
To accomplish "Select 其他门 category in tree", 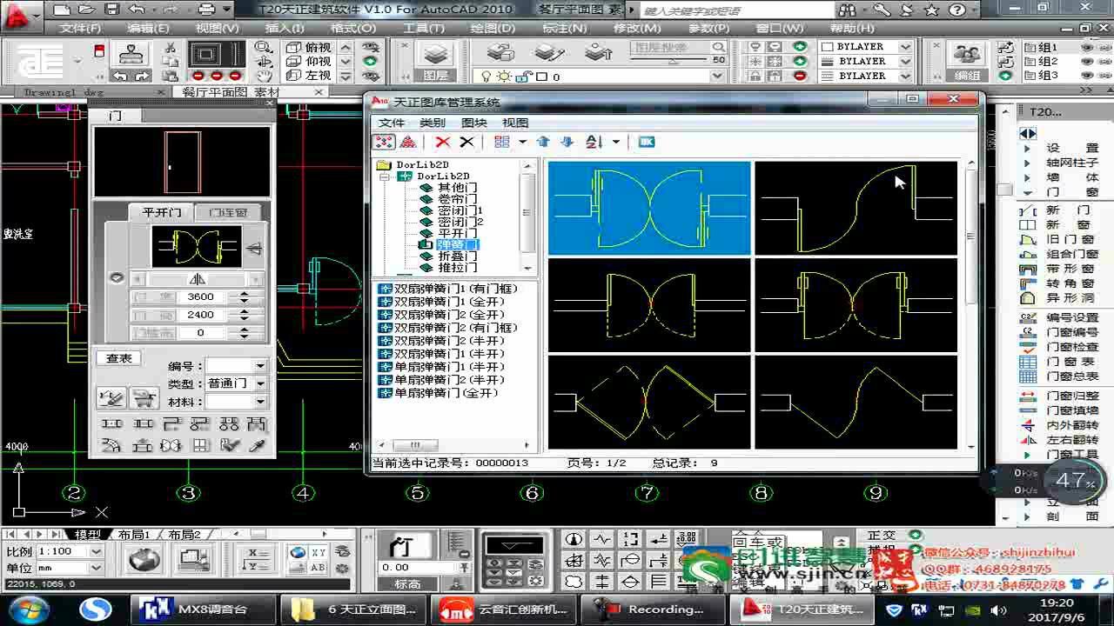I will point(457,187).
